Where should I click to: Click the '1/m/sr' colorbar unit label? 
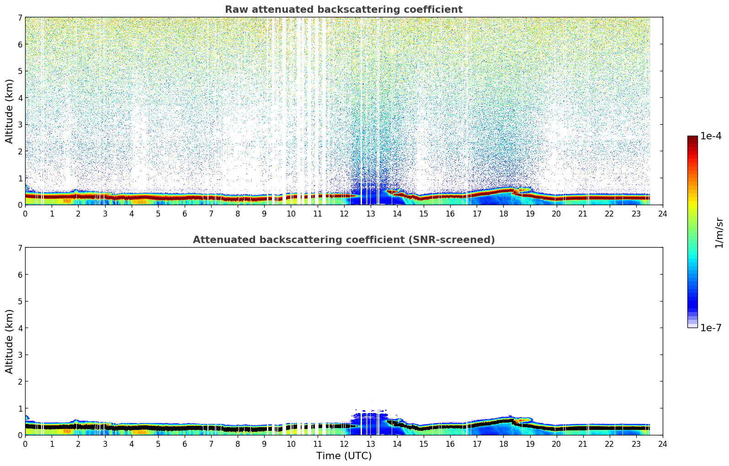click(x=719, y=233)
